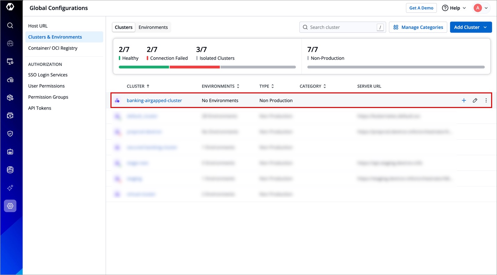Click the search icon in left sidebar
Screen dimensions: 497x275
click(x=10, y=25)
